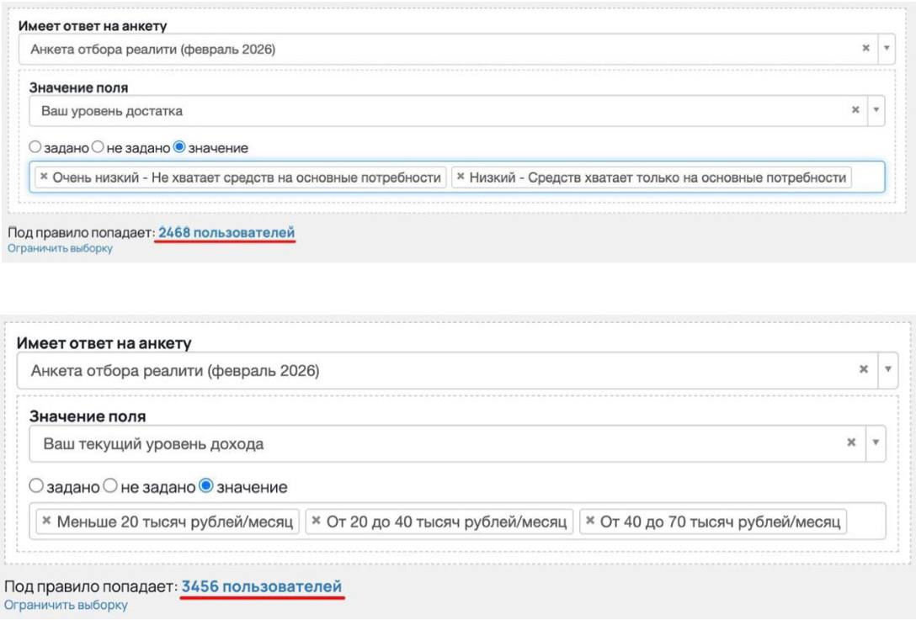
Task: Select 'не задано' radio under 'Ваш уровень достатка'
Action: tap(98, 147)
